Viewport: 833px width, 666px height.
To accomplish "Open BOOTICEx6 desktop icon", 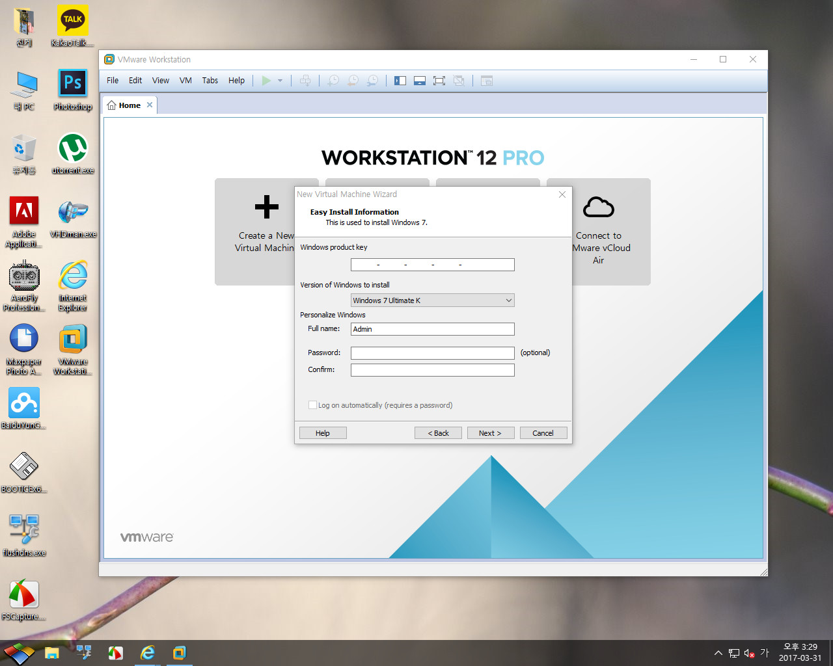I will [24, 472].
